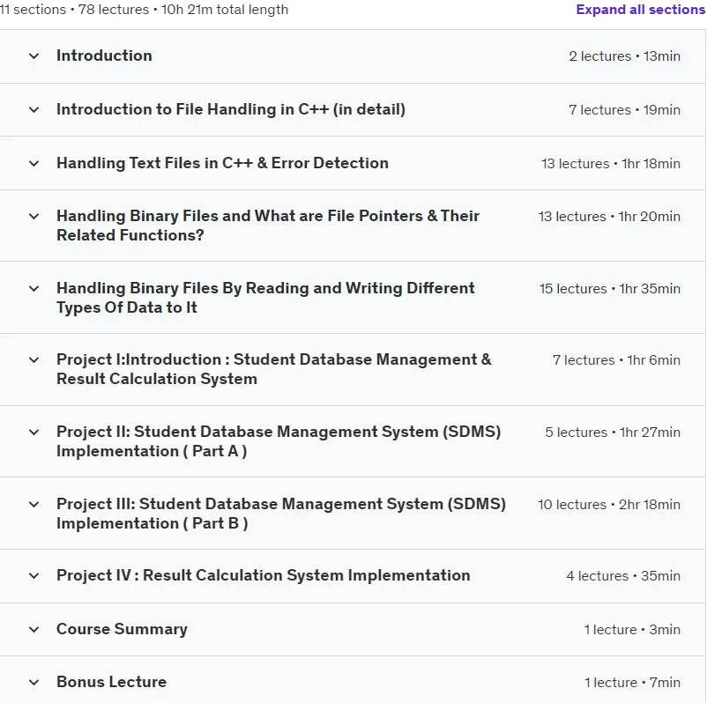This screenshot has height=703, width=707.
Task: Expand chevron for Binary Files and File Pointers
Action: tap(33, 217)
